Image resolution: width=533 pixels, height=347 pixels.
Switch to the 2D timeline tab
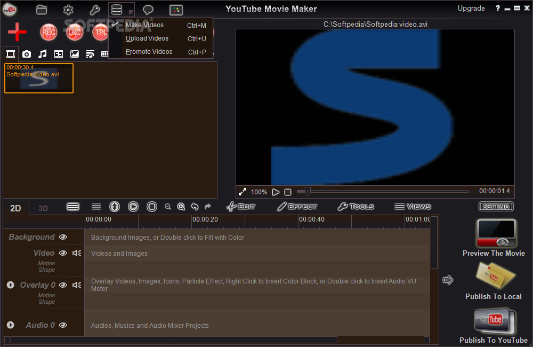tap(15, 208)
